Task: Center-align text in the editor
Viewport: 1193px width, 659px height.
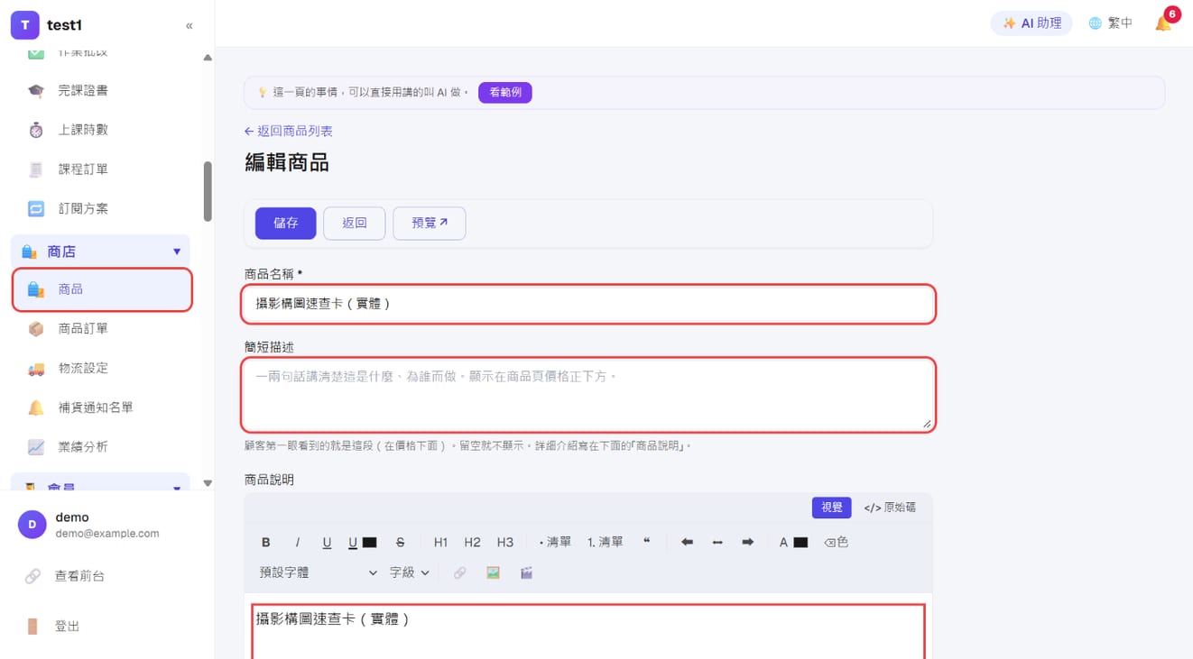Action: pyautogui.click(x=717, y=543)
